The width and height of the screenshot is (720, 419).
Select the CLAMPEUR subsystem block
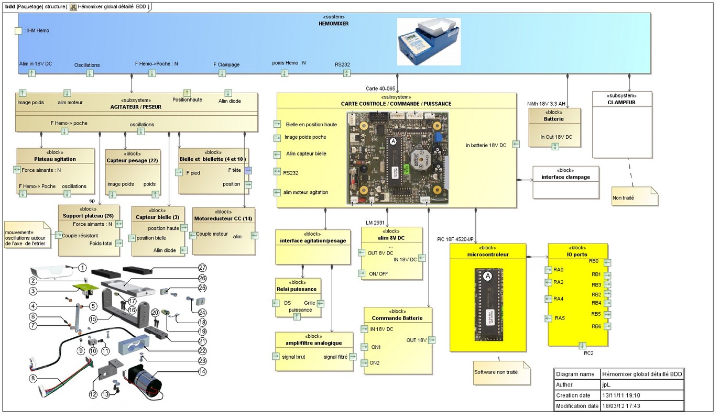[622, 124]
